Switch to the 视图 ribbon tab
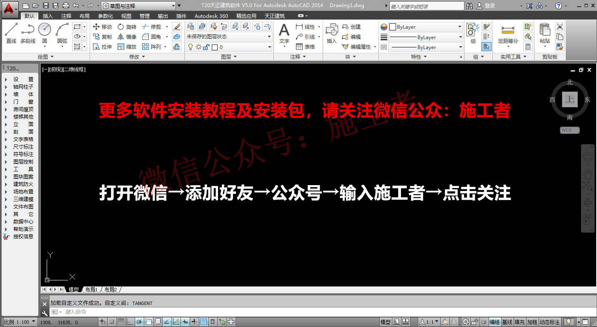This screenshot has width=597, height=327. pyautogui.click(x=126, y=16)
